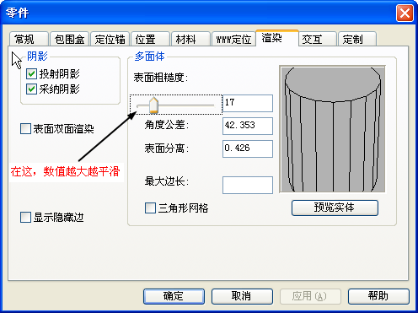Enable 显示隐藏边 checkbox
The image size is (418, 313).
pos(25,217)
